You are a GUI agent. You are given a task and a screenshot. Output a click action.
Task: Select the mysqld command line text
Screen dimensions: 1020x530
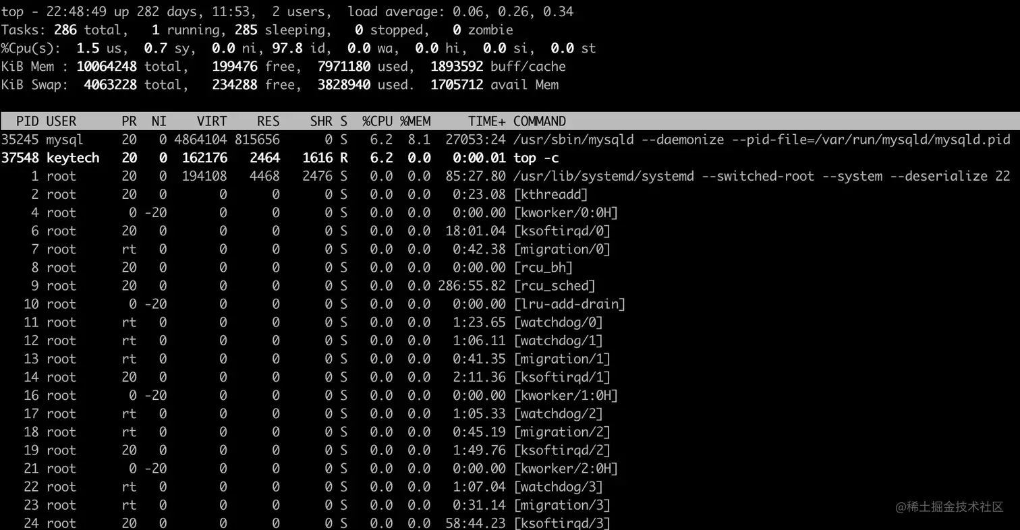(x=762, y=140)
